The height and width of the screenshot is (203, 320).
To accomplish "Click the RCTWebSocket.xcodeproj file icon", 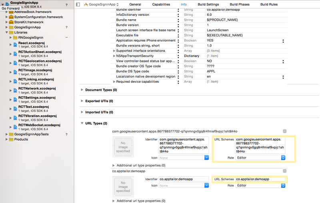I will tap(15, 127).
